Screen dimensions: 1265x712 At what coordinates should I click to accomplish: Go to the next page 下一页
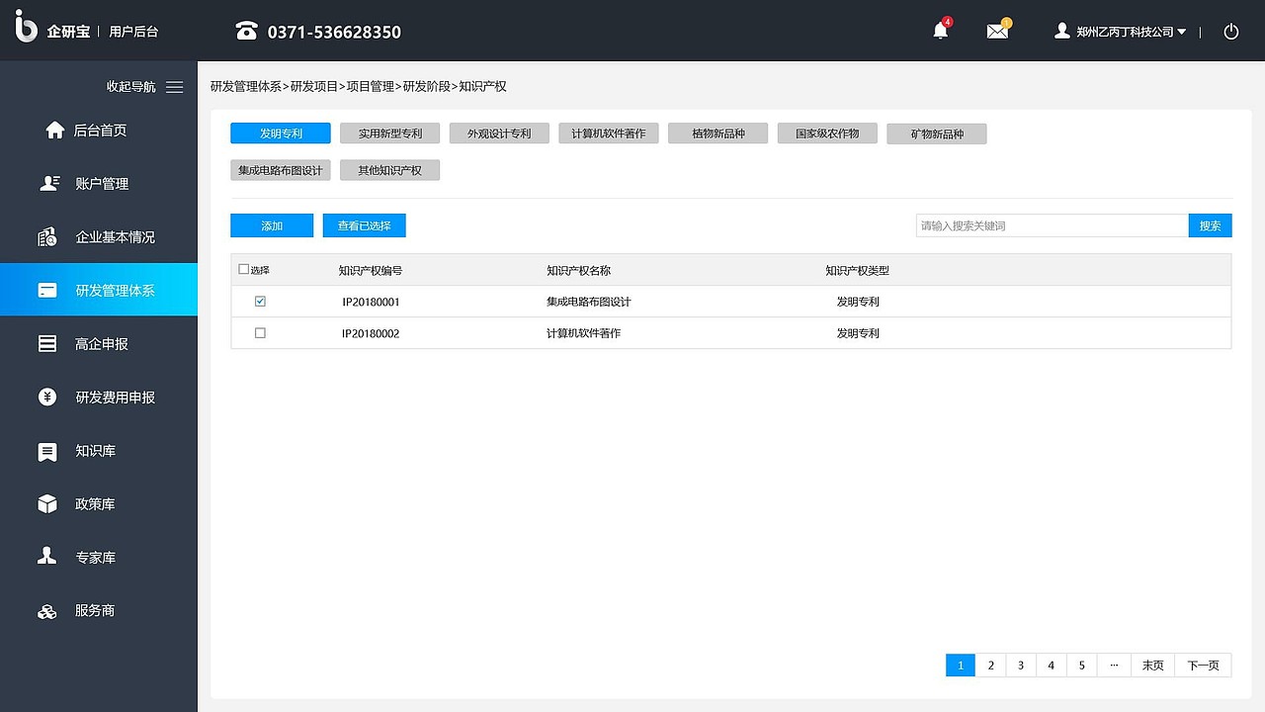1204,666
